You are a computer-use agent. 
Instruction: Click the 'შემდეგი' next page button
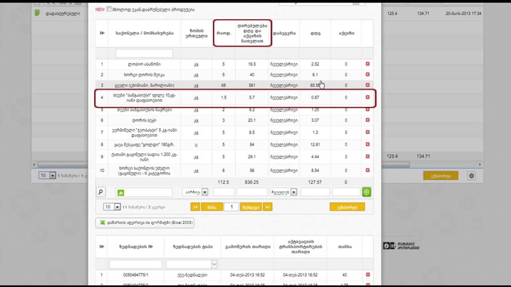[x=251, y=207]
